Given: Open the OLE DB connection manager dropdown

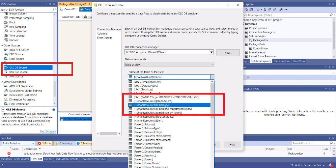Looking at the screenshot, I should pos(211,52).
